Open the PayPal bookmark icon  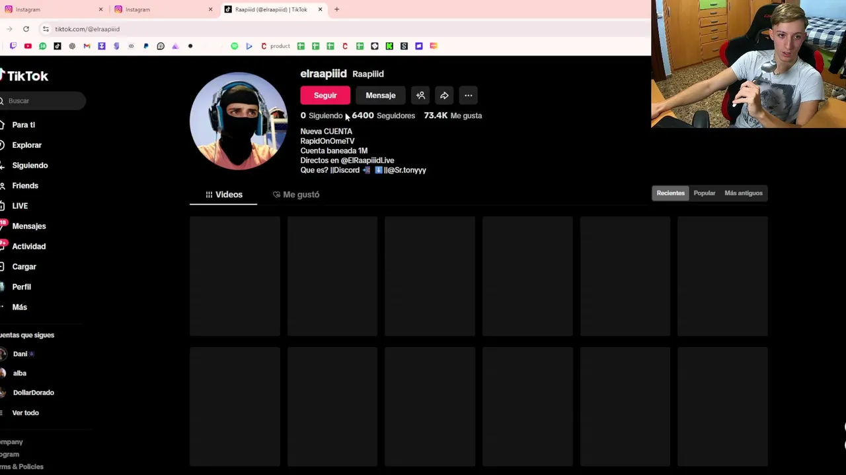coord(146,46)
